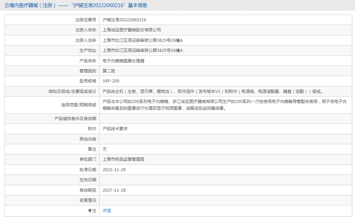Click the label 备注
This screenshot has width=355, height=220.
point(92,149)
